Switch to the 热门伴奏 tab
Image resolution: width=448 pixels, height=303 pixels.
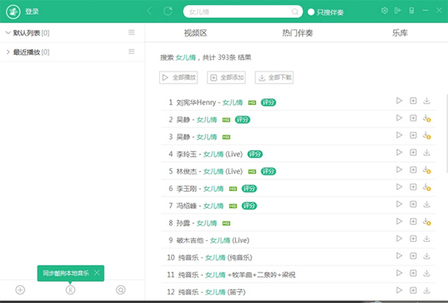tap(297, 34)
